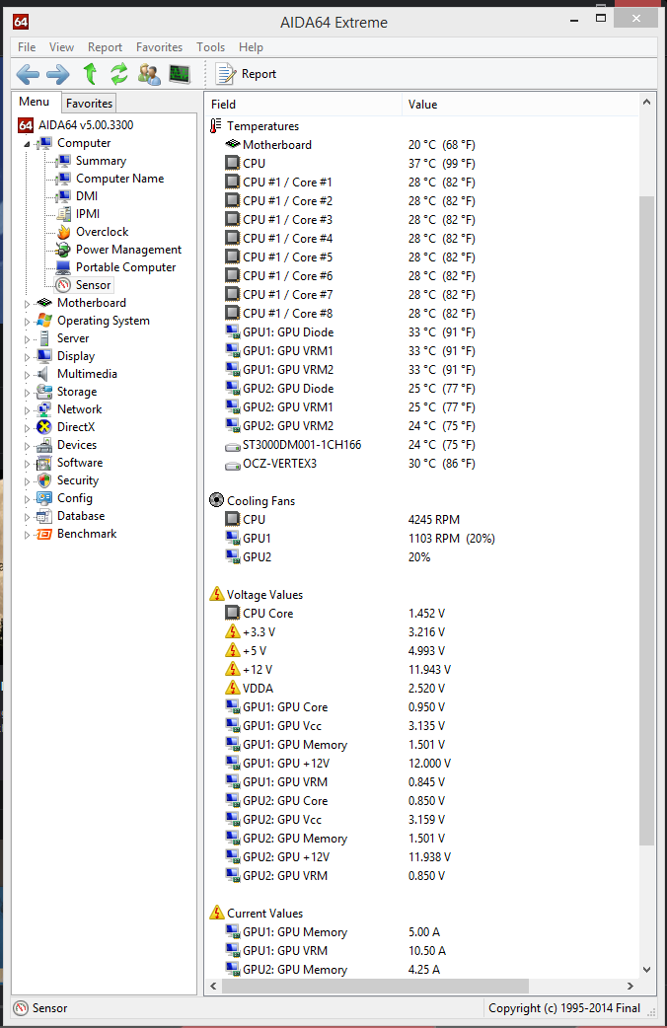Click the vertical scrollbar down arrow
667x1028 pixels.
(646, 970)
